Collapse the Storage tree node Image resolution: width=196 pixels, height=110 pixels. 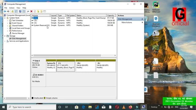(5, 36)
